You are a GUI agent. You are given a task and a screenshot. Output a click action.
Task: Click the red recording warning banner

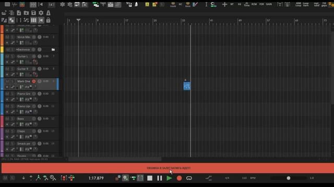pos(168,168)
